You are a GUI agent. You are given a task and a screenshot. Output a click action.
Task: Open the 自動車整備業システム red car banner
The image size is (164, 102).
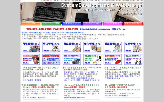pos(113,59)
